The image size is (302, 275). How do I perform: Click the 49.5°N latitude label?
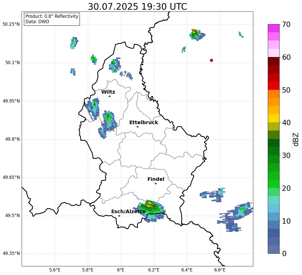(12, 215)
